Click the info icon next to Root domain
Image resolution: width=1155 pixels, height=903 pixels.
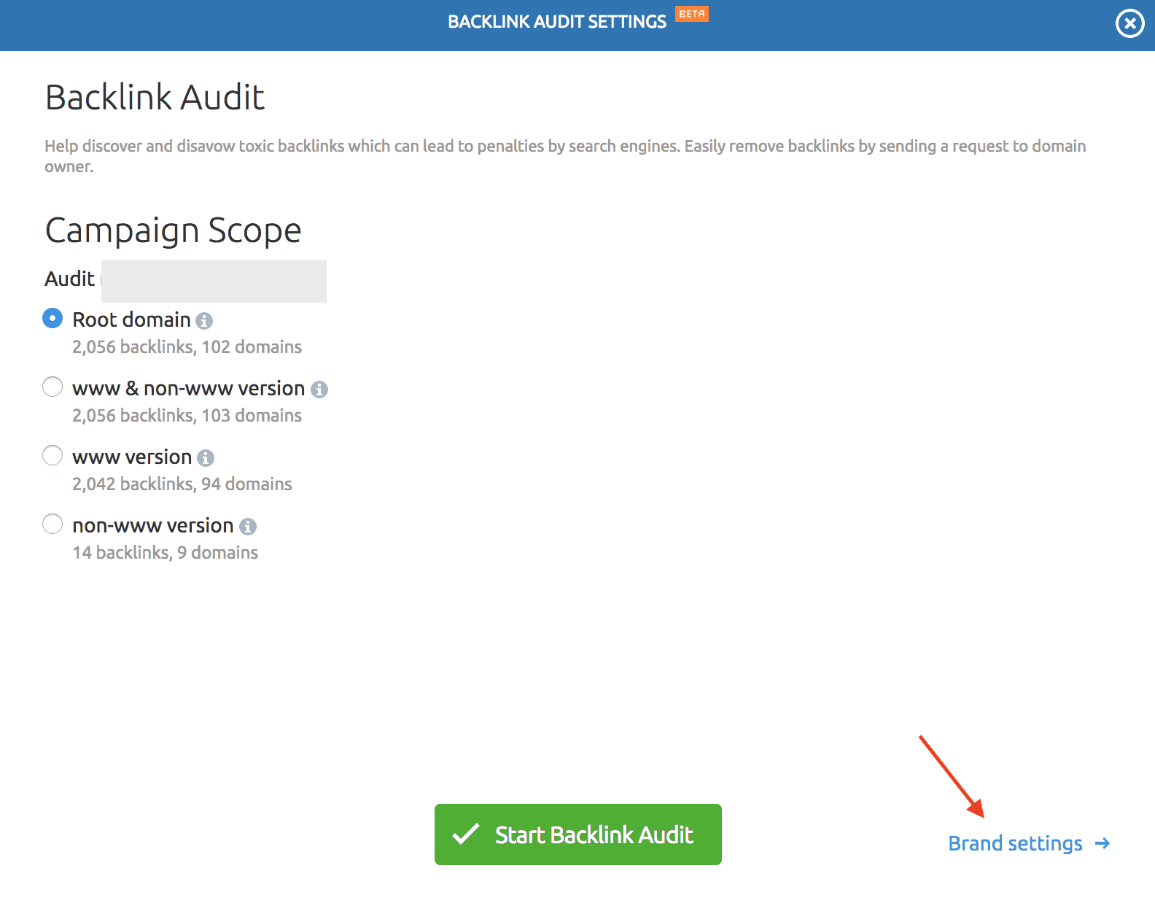point(204,321)
